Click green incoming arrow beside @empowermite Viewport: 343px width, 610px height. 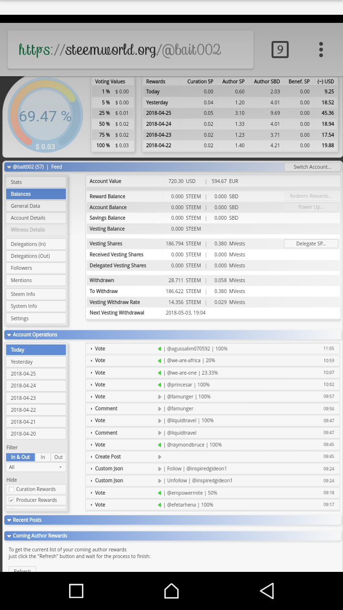[160, 493]
